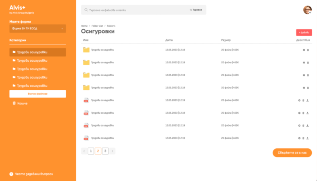317x181 pixels.
Task: Click size 20 файла | 453K in last row
Action: (230, 138)
